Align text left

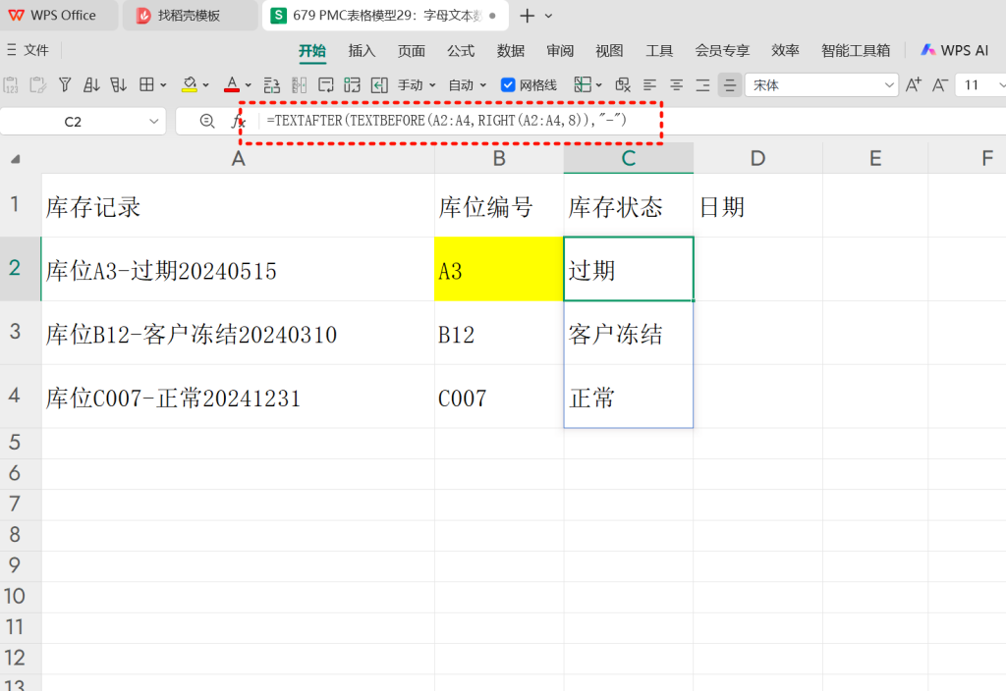point(650,84)
